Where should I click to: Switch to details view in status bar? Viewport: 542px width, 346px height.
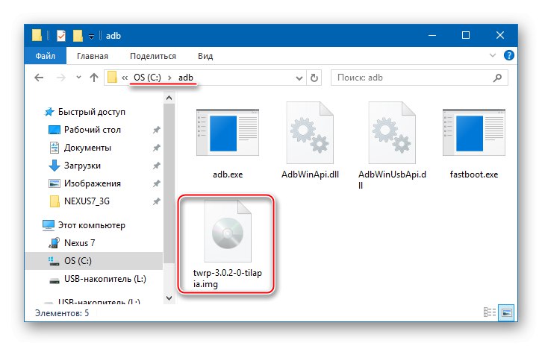[x=490, y=312]
